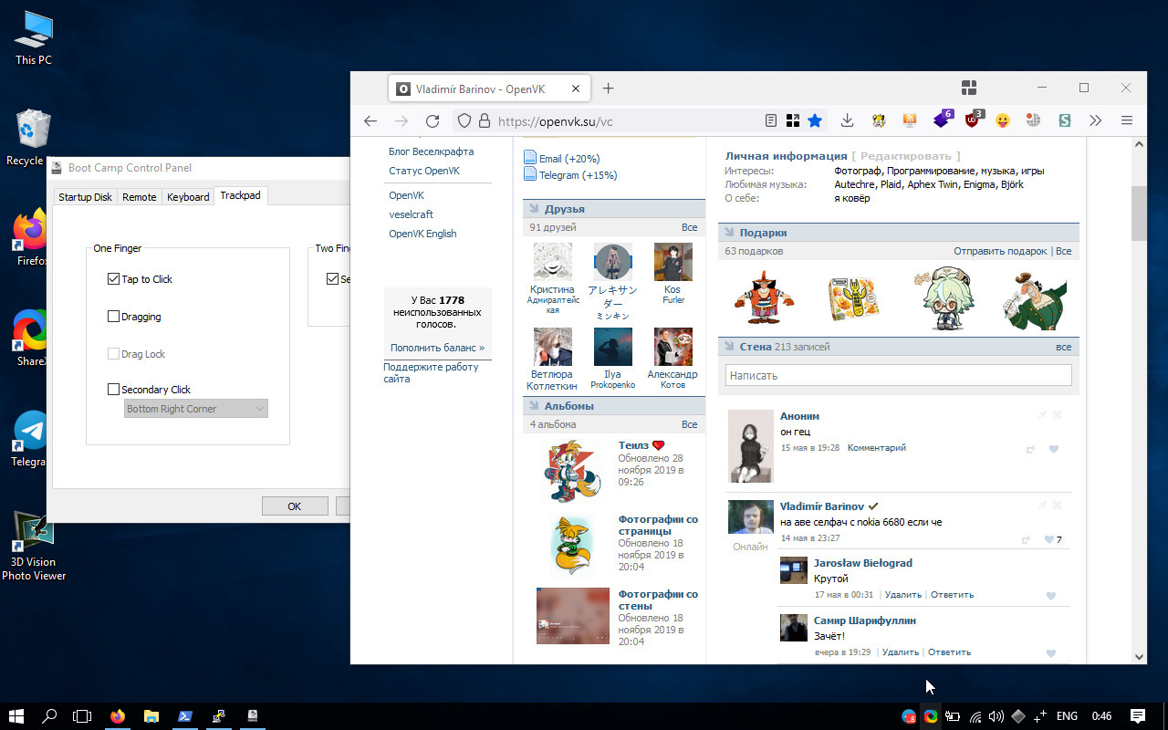Open the Bottom Right Corner dropdown
This screenshot has height=730, width=1168.
click(x=195, y=409)
